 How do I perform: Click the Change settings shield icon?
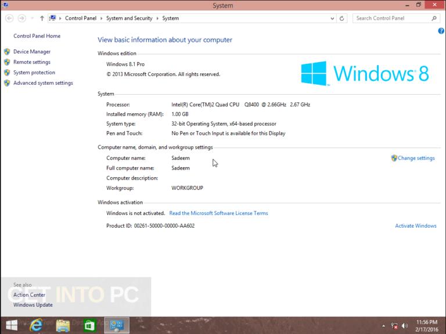tap(394, 158)
